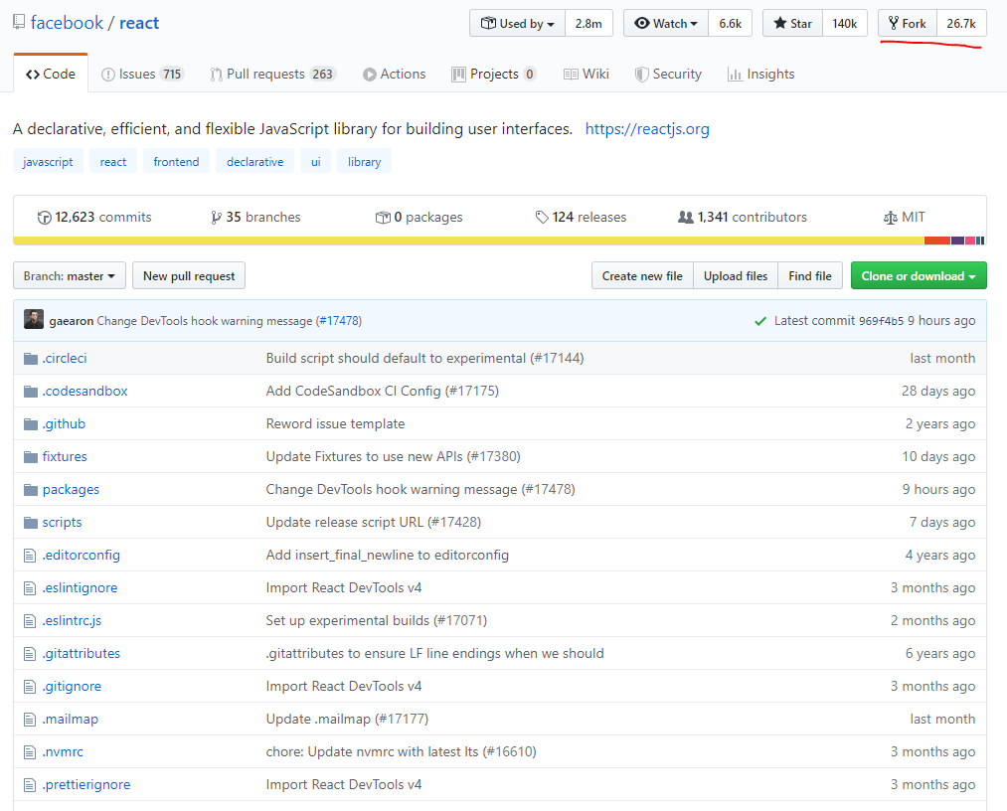
Task: Switch to the Code tab
Action: click(51, 74)
